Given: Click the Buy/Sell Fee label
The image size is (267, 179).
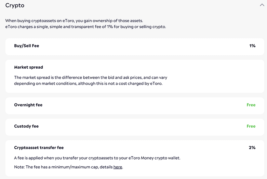Looking at the screenshot, I should click(x=27, y=46).
